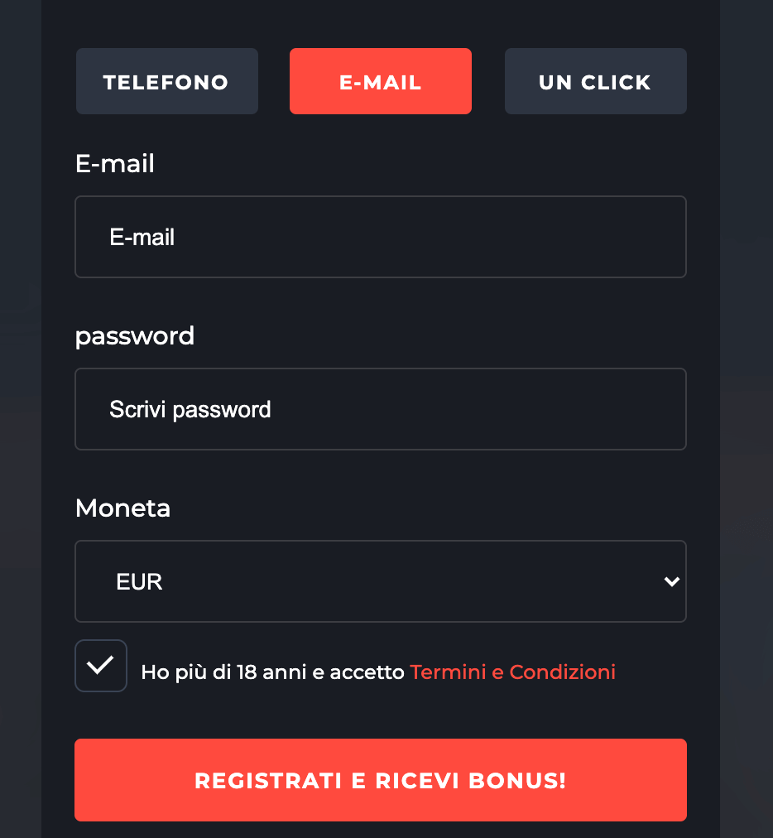The width and height of the screenshot is (773, 838).
Task: Click the Moneta label above the dropdown
Action: coord(122,508)
